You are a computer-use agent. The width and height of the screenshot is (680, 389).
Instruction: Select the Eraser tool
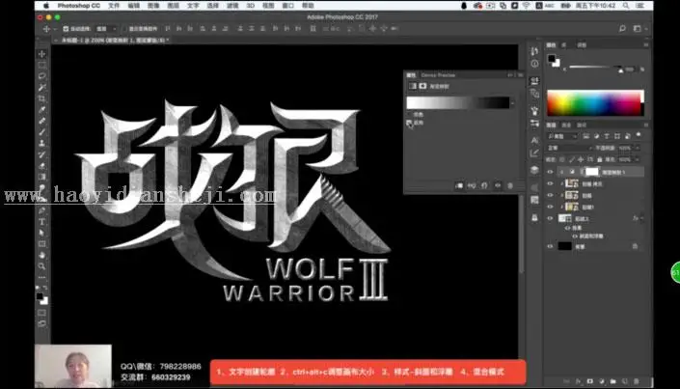click(42, 165)
